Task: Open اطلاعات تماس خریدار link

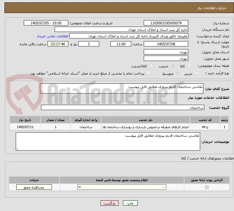Action: click(53, 36)
